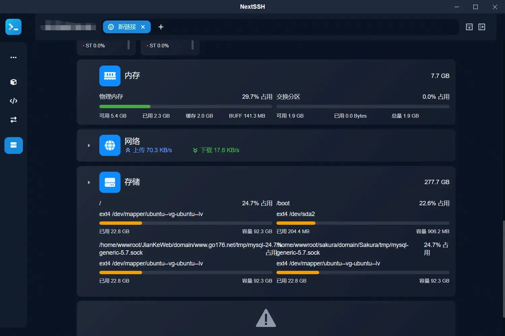The image size is (505, 336).
Task: Click the BUFF 141.3 MB value
Action: pyautogui.click(x=247, y=116)
